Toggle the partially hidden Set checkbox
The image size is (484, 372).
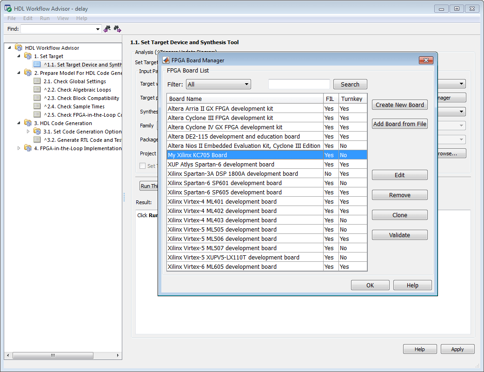click(x=143, y=166)
